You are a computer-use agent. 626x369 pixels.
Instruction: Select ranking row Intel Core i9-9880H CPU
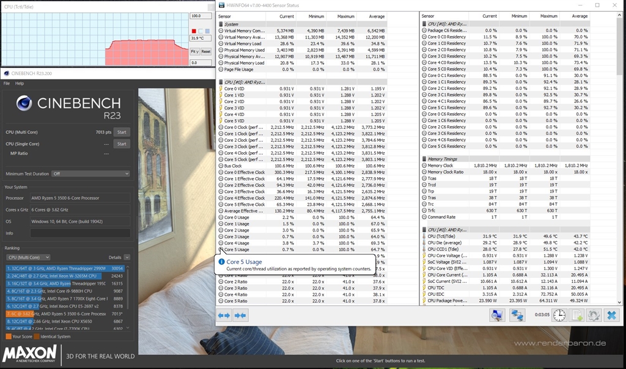[x=65, y=291]
